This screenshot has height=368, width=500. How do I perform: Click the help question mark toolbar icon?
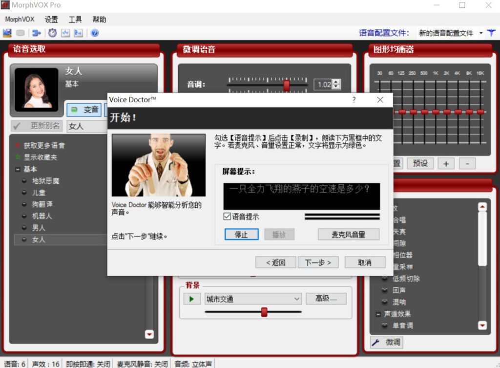(94, 33)
